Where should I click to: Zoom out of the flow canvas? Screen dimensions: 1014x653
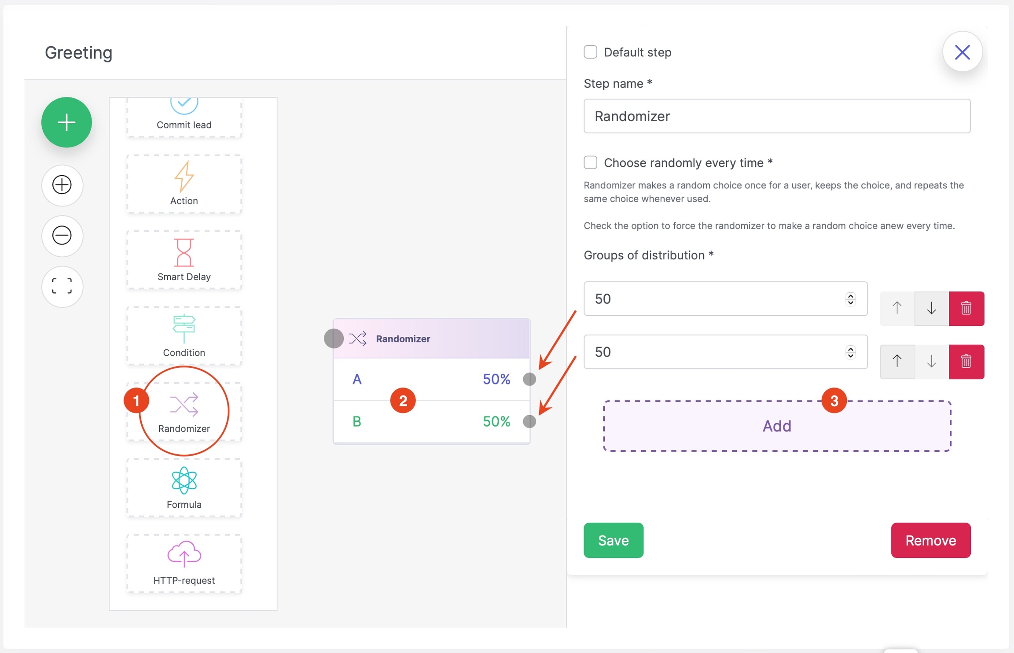coord(62,236)
